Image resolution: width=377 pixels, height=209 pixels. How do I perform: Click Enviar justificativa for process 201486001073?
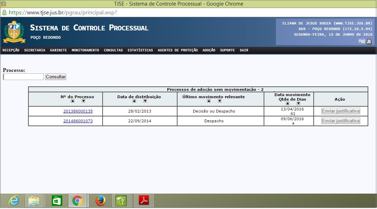tap(341, 121)
